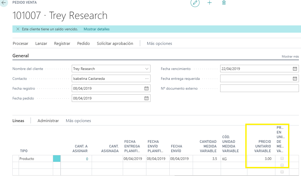Screen dimensions: 301x176
Task: Select the Producto row selector
Action: coord(16,159)
